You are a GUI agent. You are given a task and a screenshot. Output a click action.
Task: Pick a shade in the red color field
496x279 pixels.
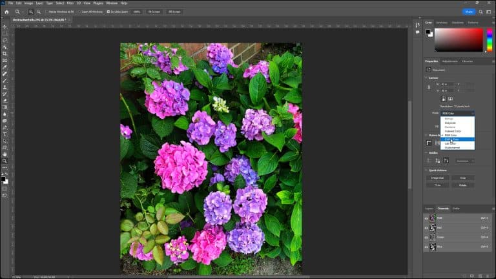(459, 40)
